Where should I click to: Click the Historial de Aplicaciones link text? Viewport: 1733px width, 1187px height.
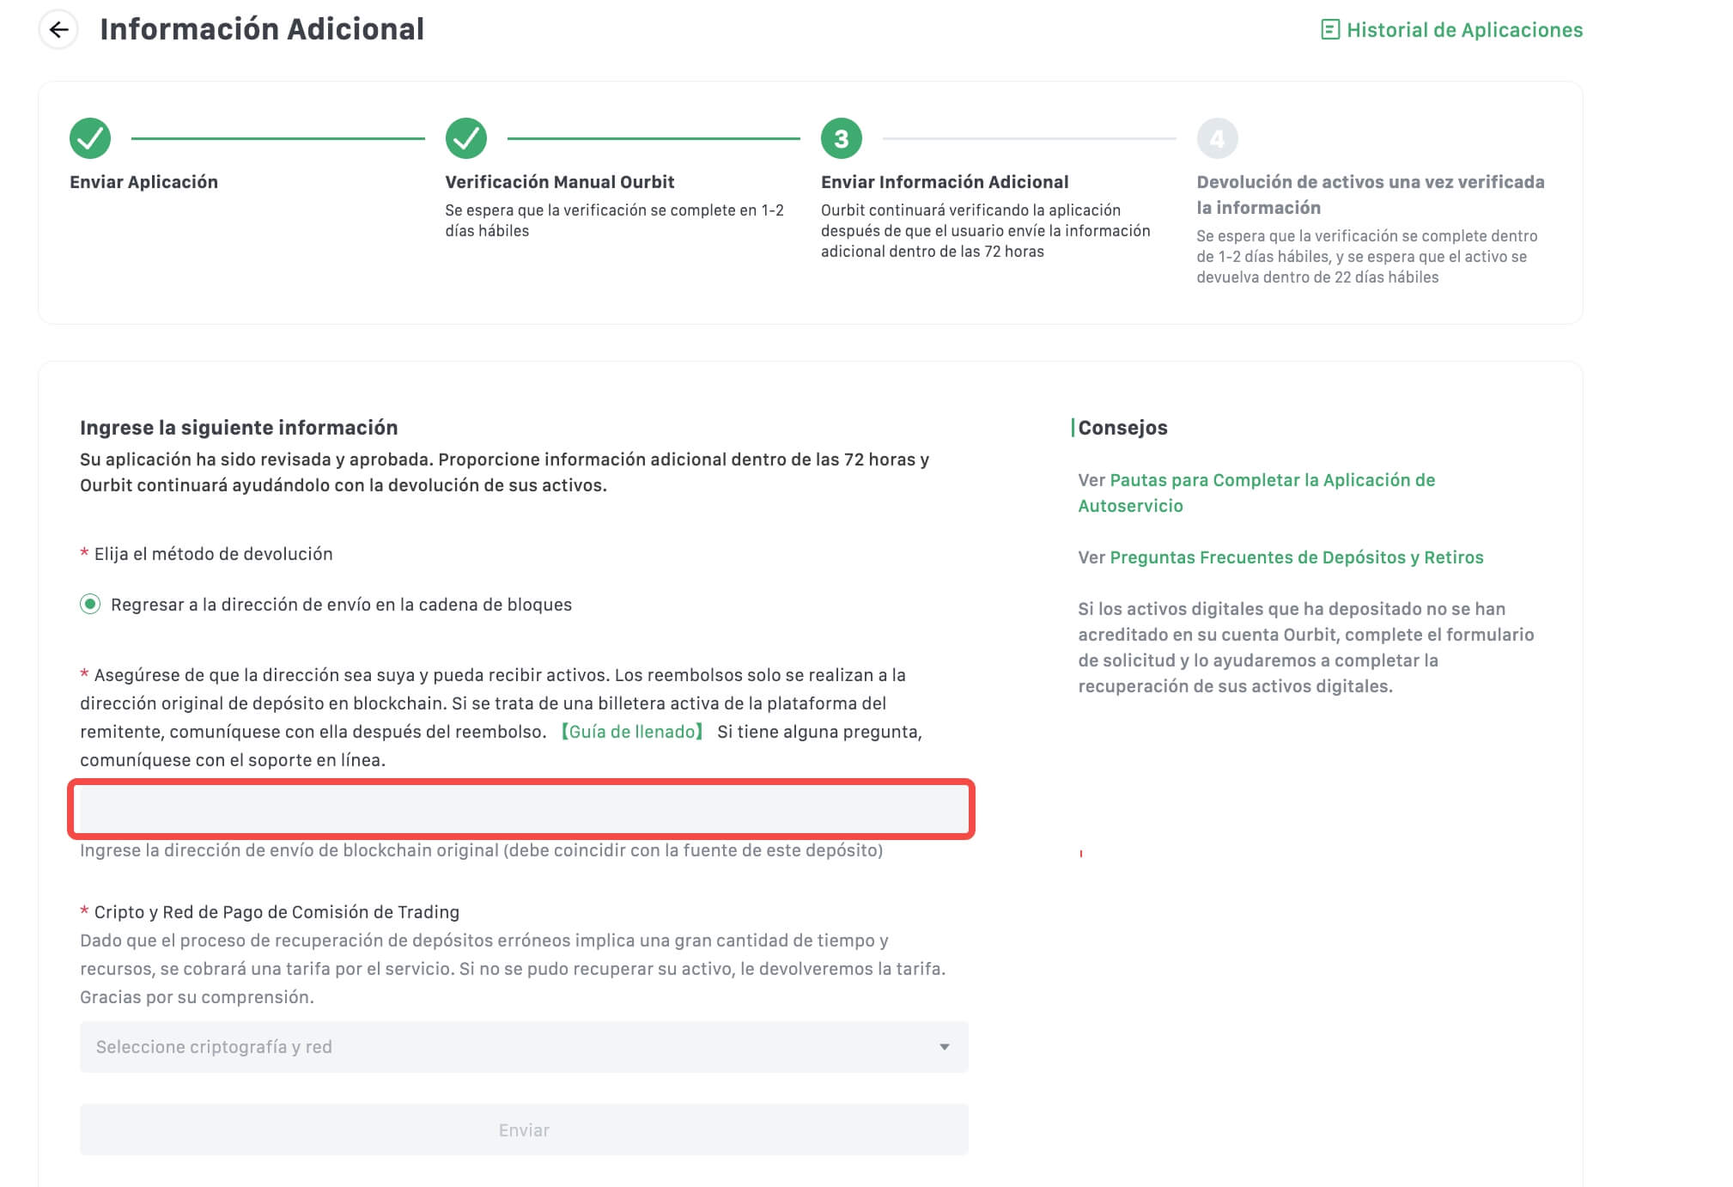(x=1464, y=30)
